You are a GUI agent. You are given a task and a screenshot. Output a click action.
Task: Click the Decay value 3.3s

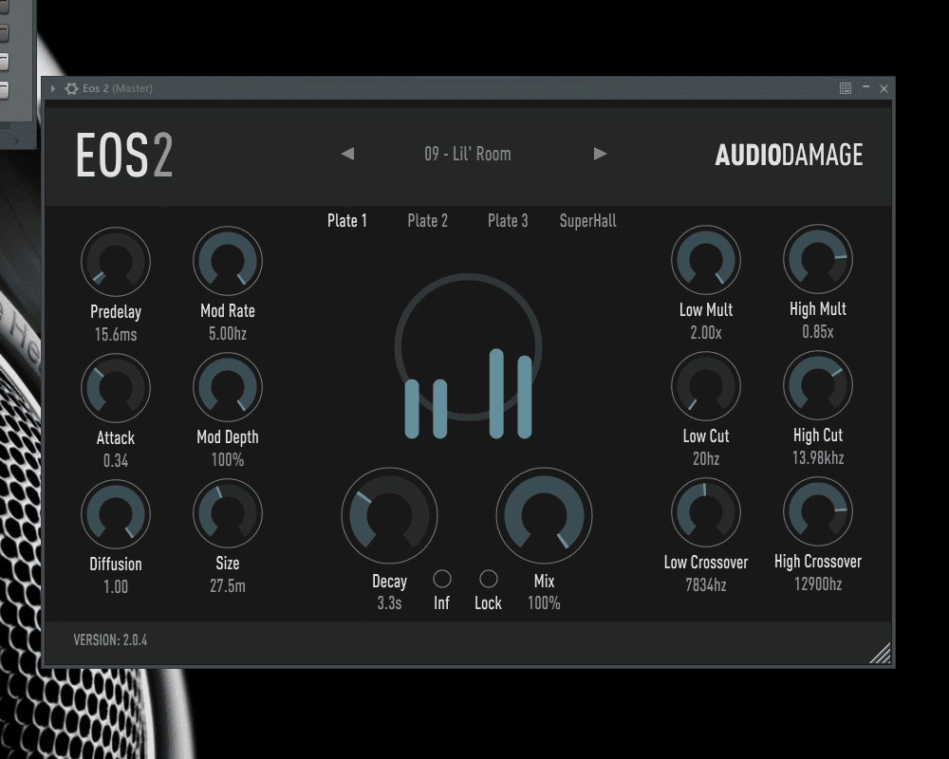[x=389, y=602]
